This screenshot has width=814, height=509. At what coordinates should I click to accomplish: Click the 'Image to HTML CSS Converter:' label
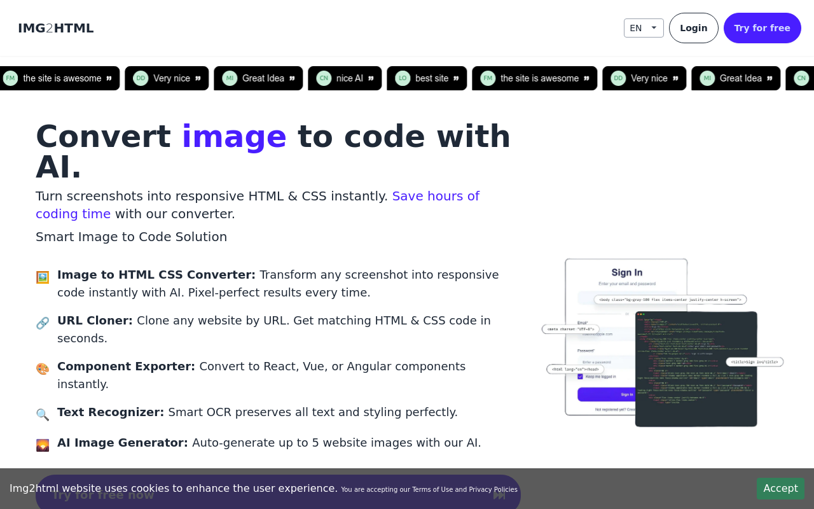156,275
